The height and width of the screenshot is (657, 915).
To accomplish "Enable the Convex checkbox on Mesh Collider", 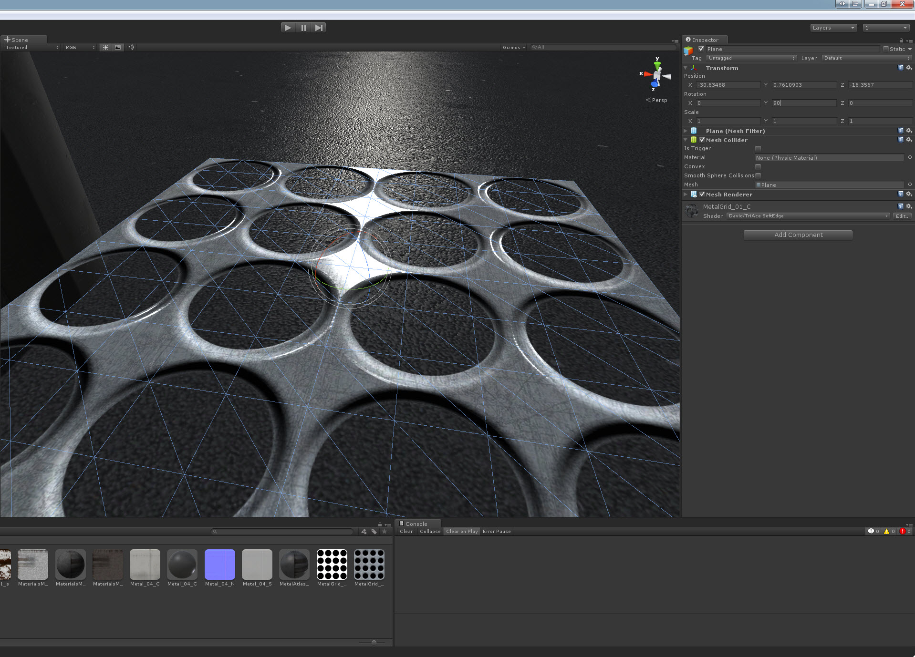I will (758, 166).
